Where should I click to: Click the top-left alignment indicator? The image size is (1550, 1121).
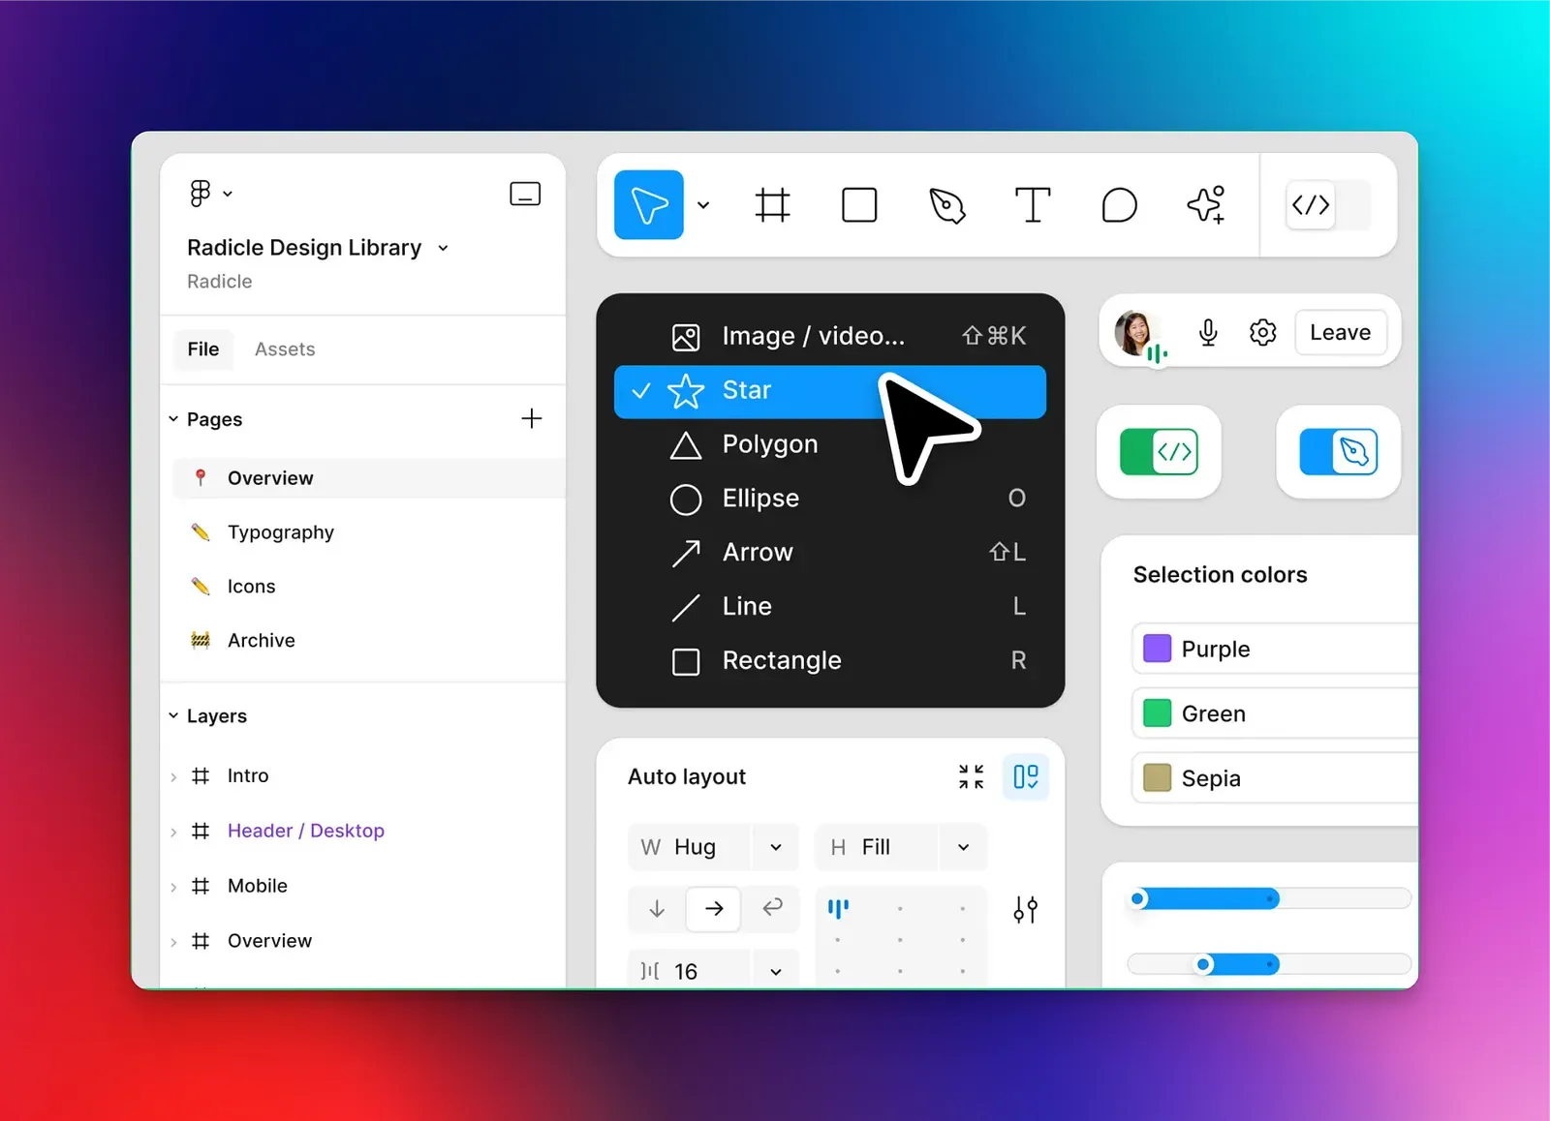tap(838, 908)
